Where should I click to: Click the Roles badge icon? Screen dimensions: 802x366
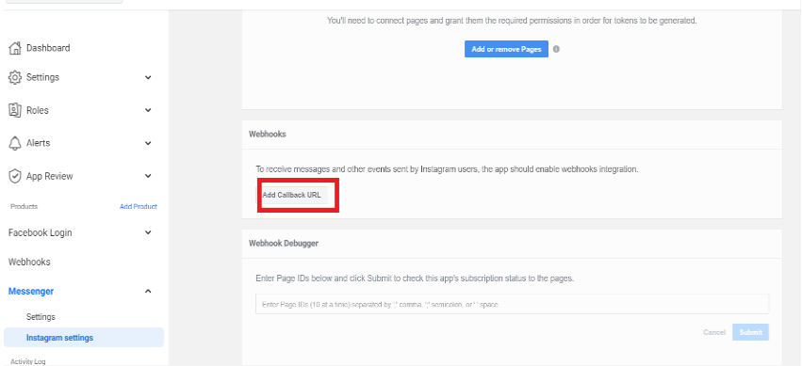pyautogui.click(x=15, y=110)
